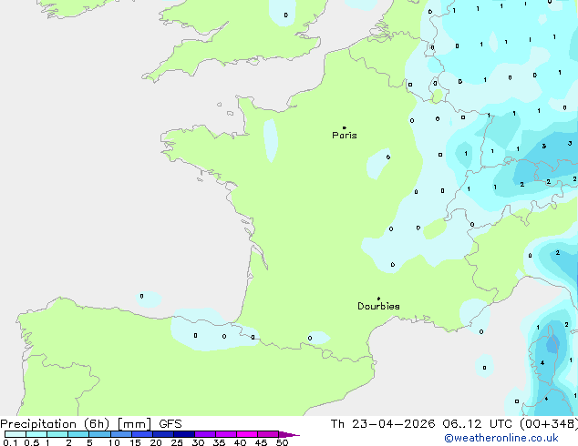
Task: Select the legend swatch between 10 and 15
Action: click(x=121, y=434)
